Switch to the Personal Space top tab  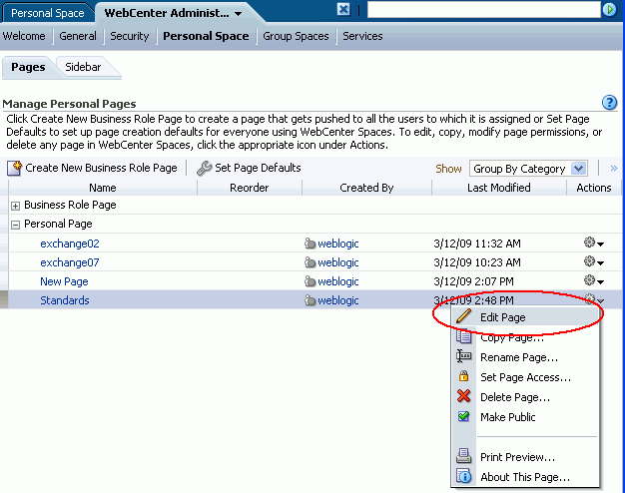[x=48, y=13]
